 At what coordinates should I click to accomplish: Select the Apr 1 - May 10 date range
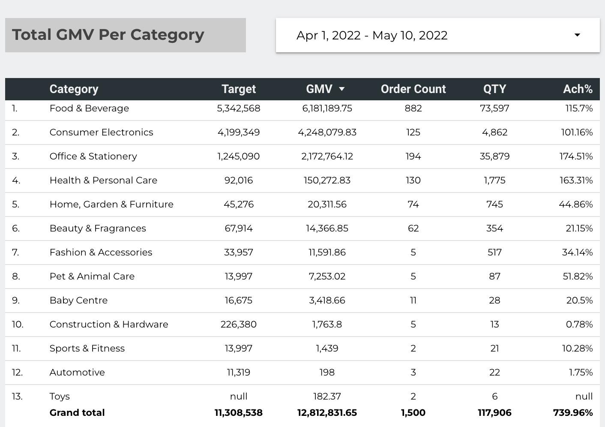coord(372,35)
